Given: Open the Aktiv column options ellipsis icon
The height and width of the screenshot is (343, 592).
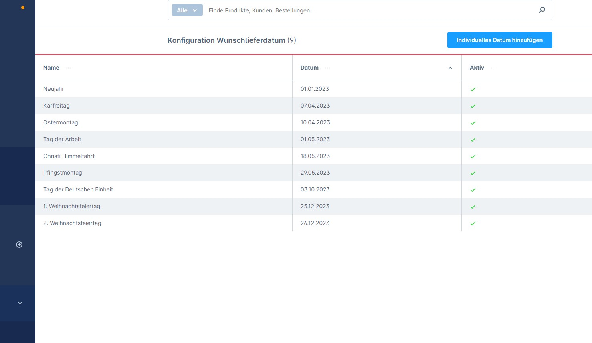Looking at the screenshot, I should (x=493, y=68).
